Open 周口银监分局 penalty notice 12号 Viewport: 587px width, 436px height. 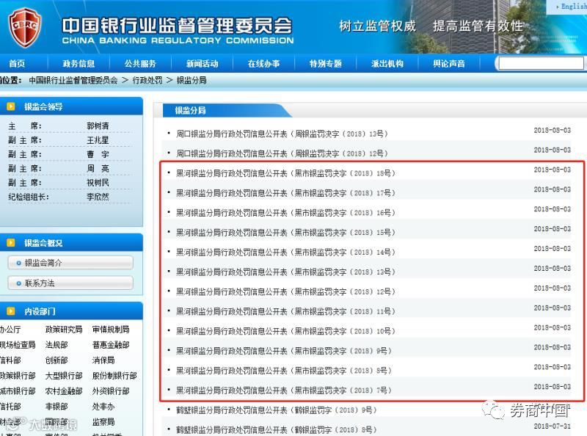[x=282, y=153]
